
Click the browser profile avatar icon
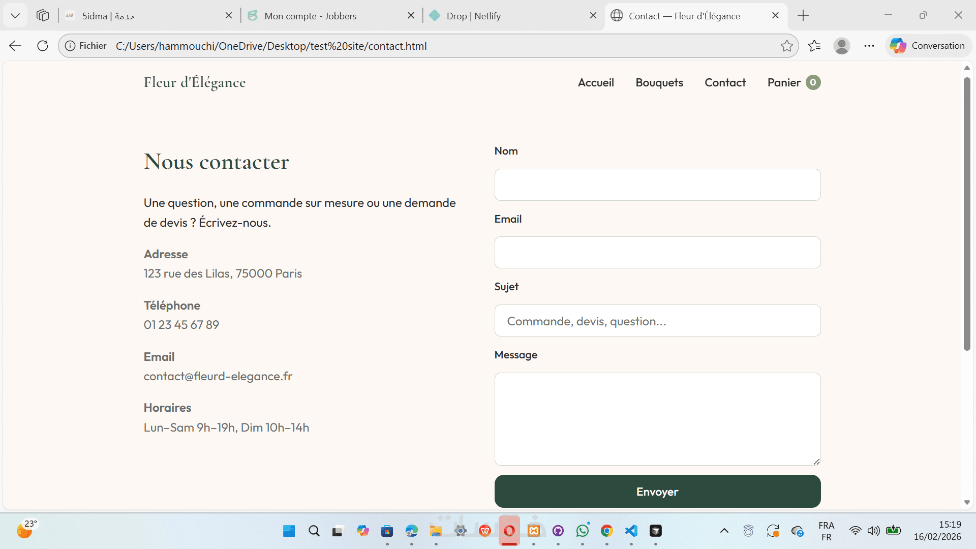pyautogui.click(x=842, y=46)
